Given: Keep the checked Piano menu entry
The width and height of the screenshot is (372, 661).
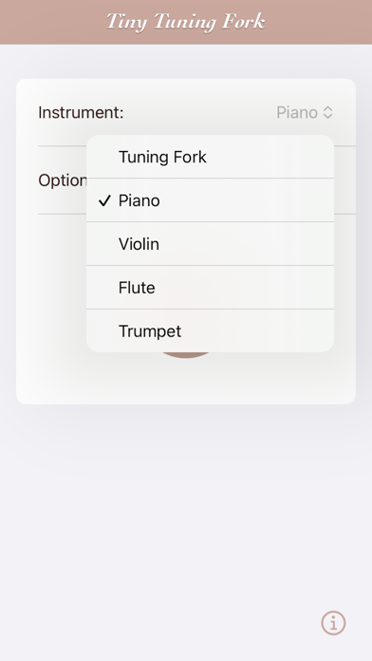Looking at the screenshot, I should click(x=210, y=200).
